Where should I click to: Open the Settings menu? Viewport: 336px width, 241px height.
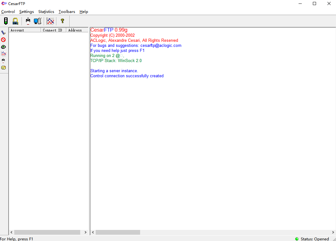click(x=26, y=12)
